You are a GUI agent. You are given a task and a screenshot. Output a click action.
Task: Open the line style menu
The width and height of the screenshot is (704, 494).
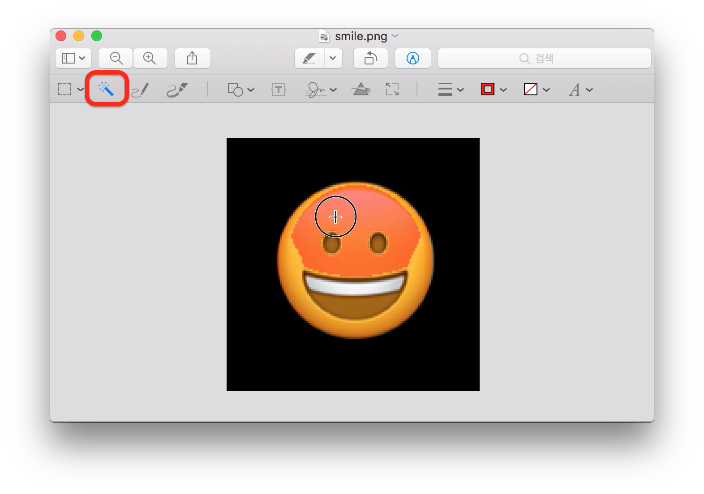pos(451,89)
